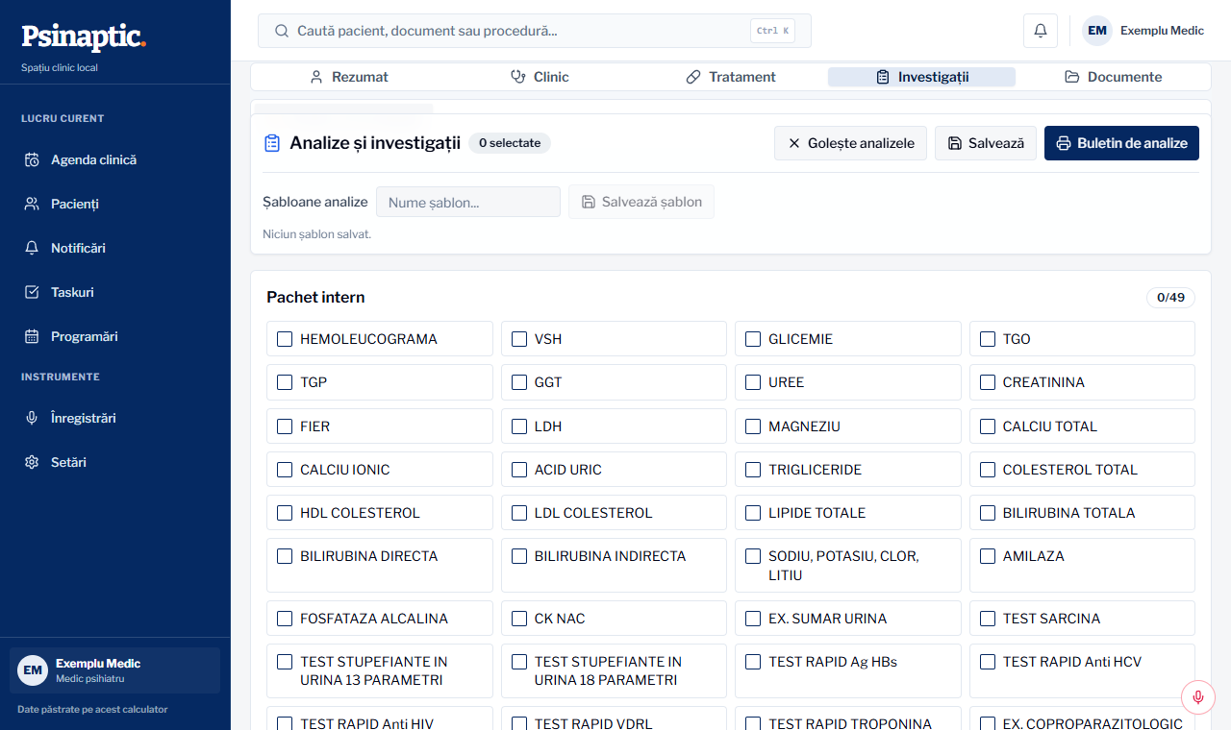
Task: Click the Taskuri checkmark icon
Action: click(32, 292)
